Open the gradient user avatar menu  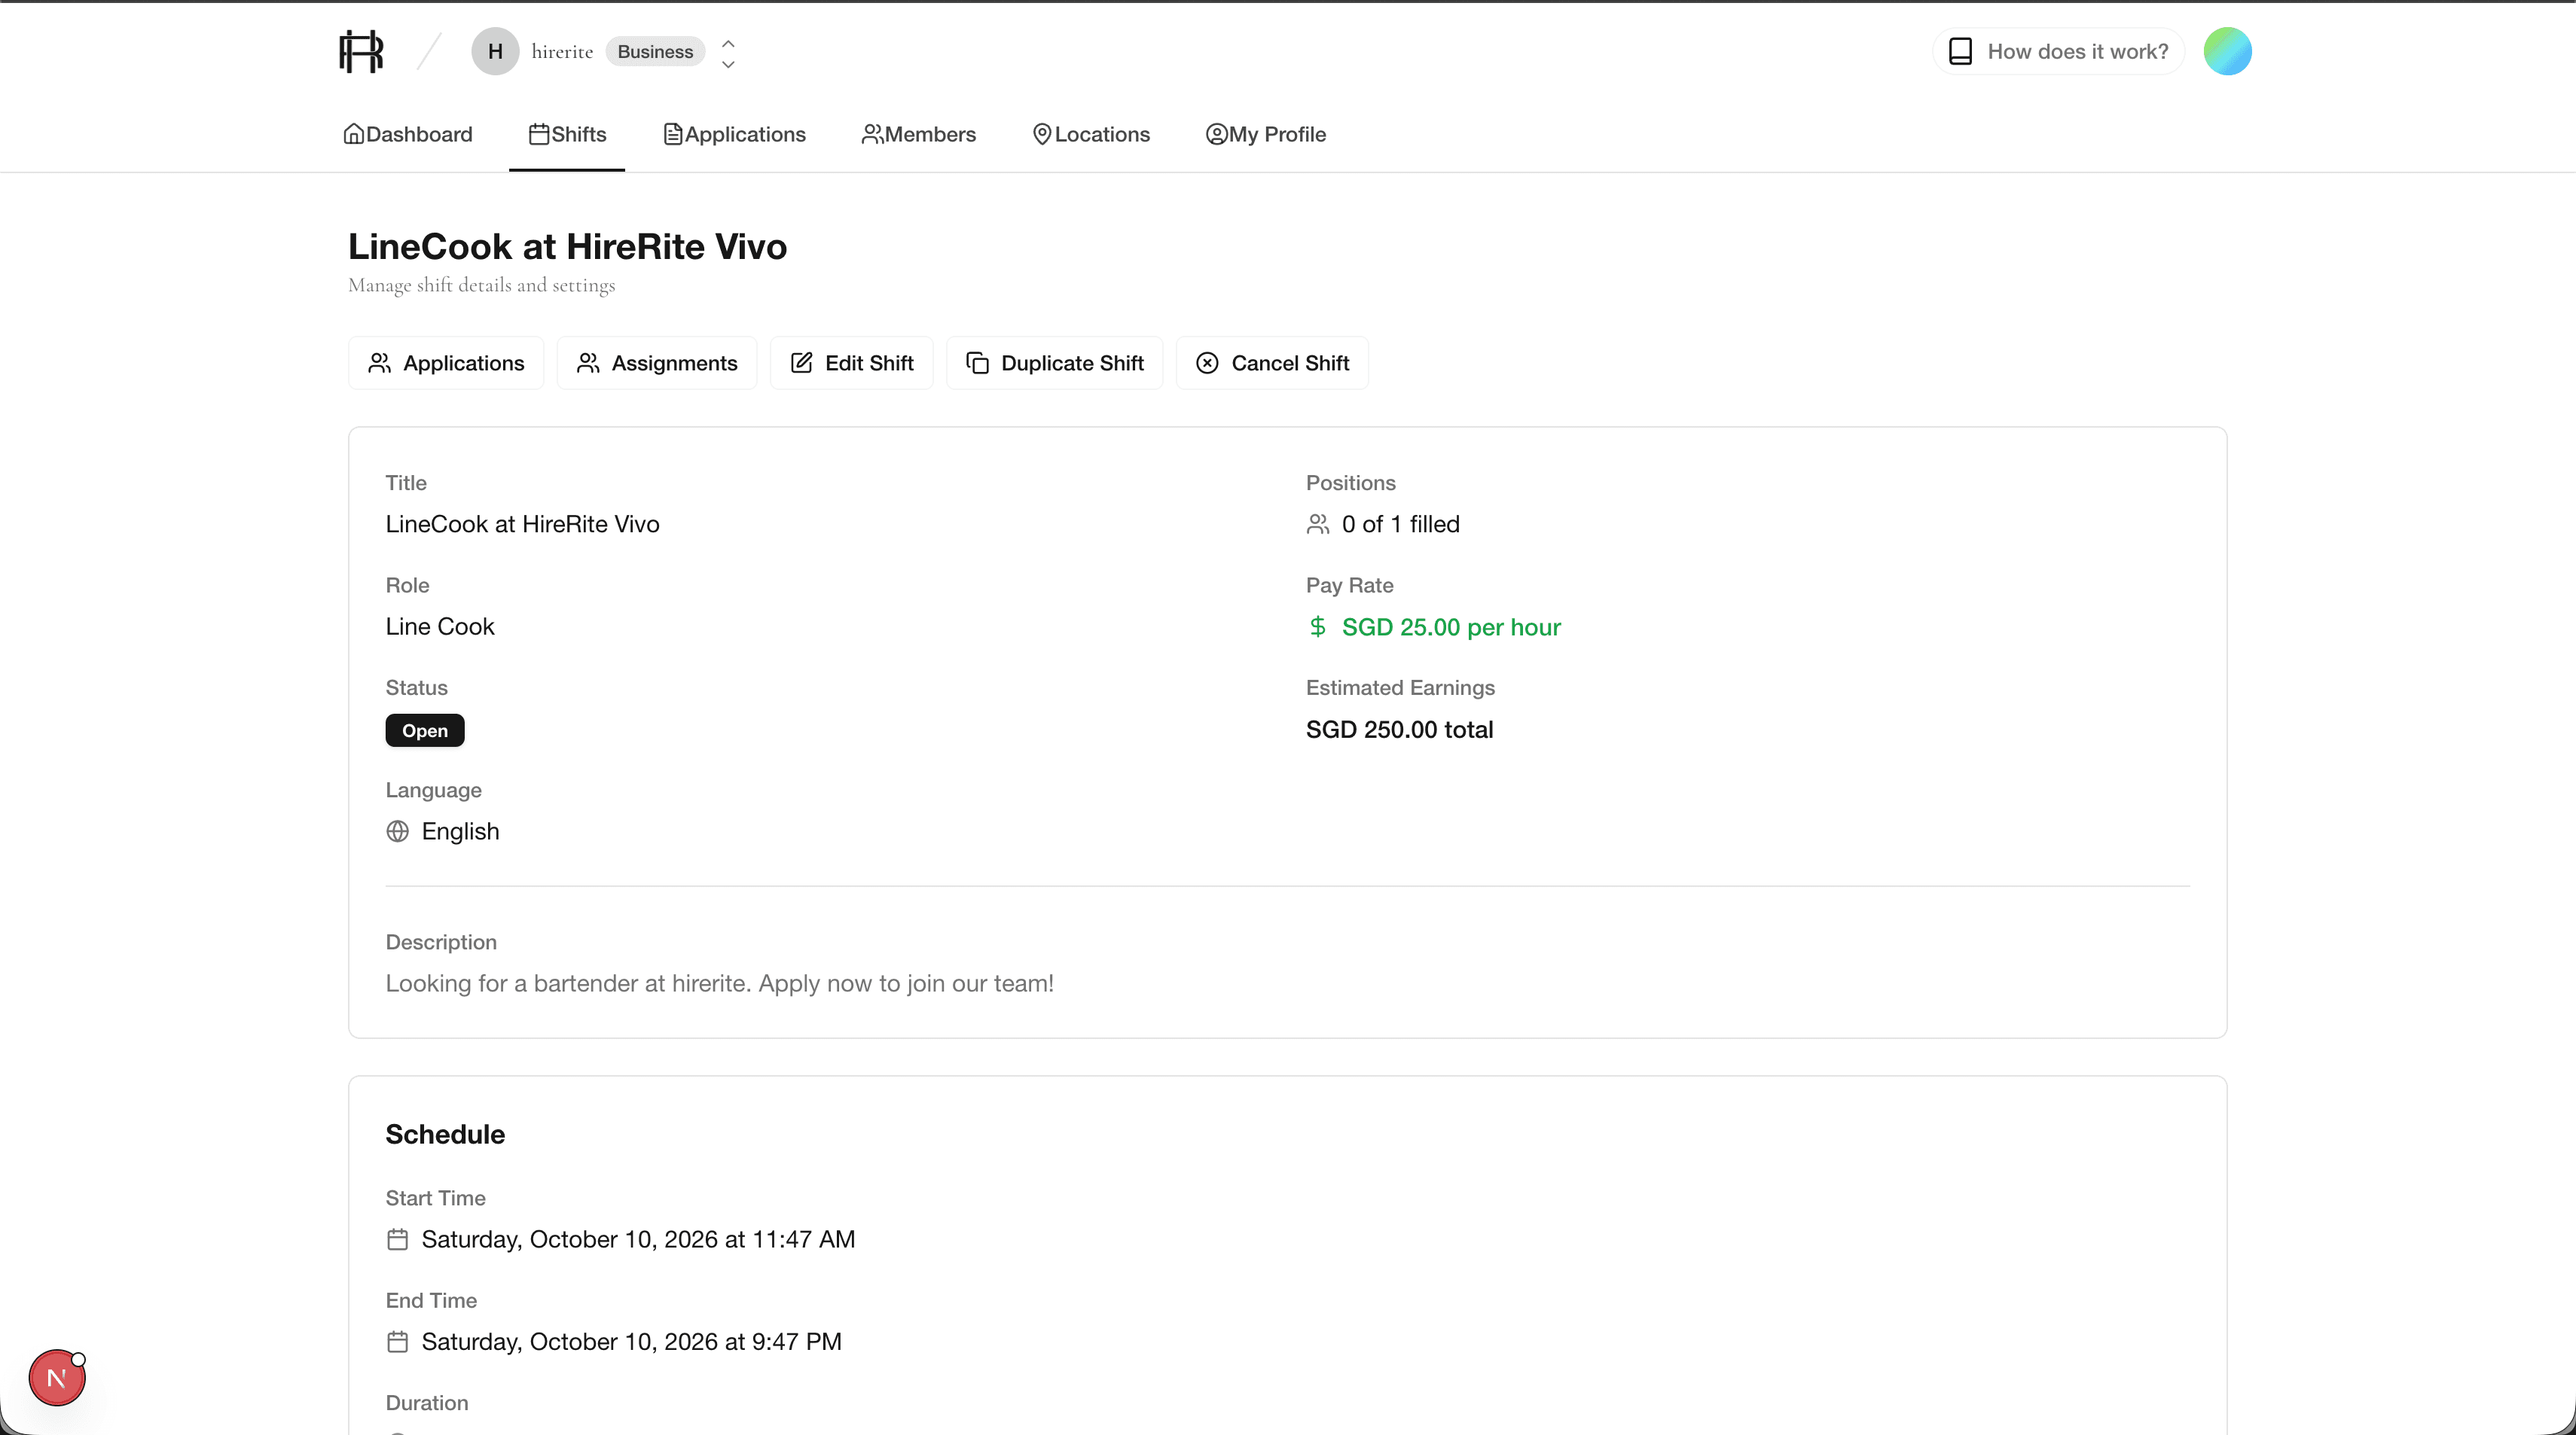2227,52
